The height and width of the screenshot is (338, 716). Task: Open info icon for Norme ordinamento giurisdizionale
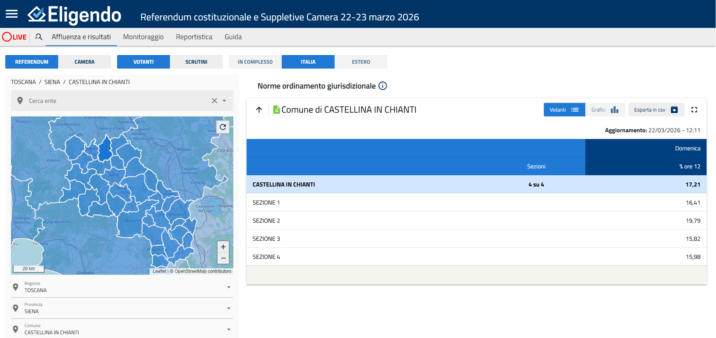coord(383,86)
